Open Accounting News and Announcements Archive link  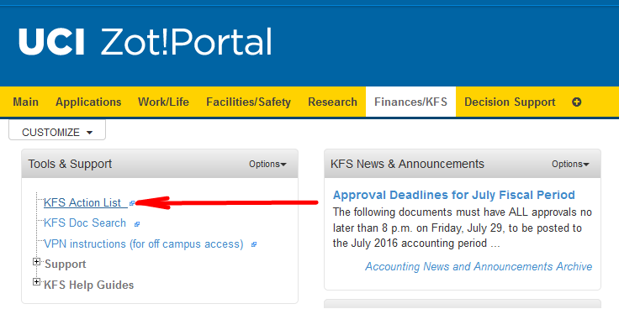pos(479,266)
